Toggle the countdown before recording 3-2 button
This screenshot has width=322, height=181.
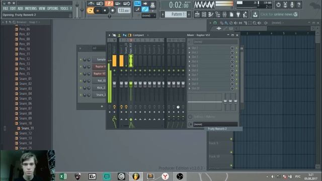point(109,4)
